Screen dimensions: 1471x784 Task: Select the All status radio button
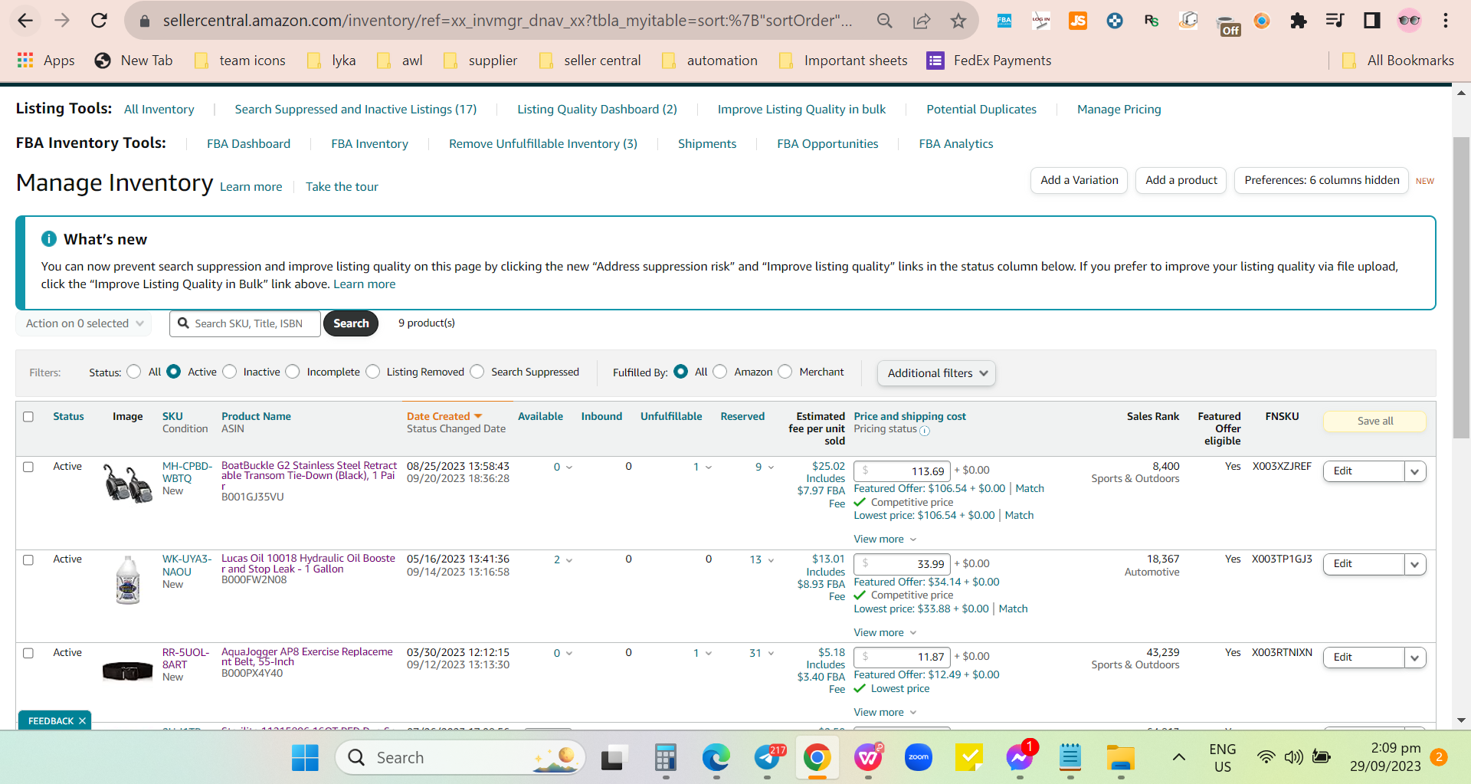point(134,372)
